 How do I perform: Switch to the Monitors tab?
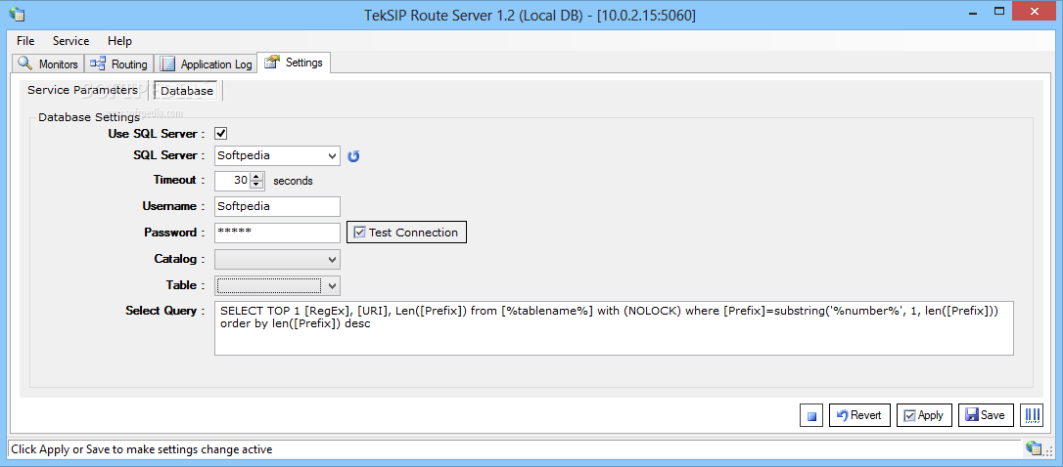(48, 64)
